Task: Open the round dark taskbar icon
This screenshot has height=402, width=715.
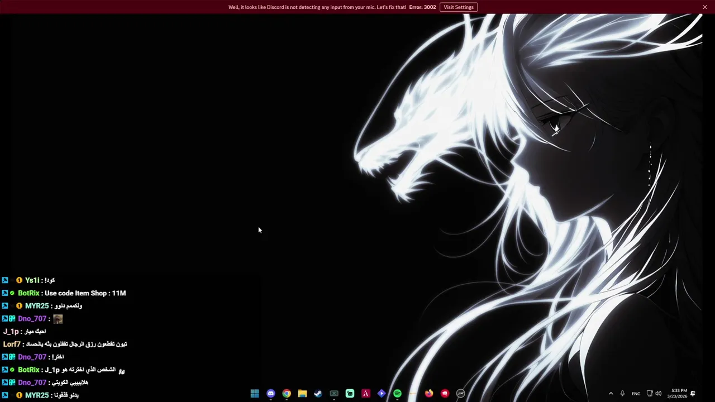Action: [x=461, y=394]
